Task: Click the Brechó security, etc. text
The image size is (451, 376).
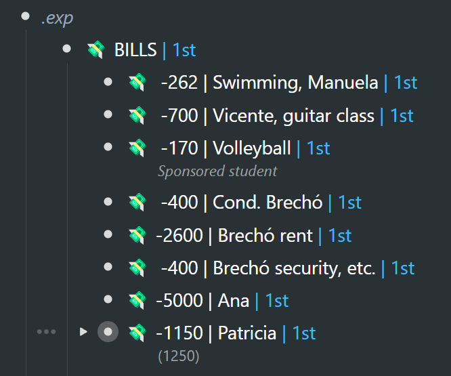Action: click(294, 268)
